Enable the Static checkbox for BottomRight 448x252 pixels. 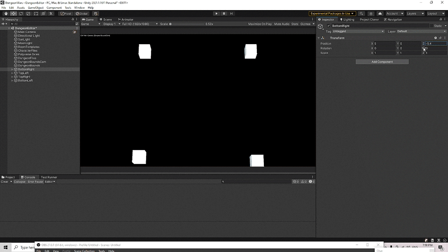[431, 26]
